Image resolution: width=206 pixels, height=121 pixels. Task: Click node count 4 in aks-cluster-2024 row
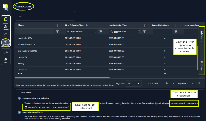click(165, 38)
